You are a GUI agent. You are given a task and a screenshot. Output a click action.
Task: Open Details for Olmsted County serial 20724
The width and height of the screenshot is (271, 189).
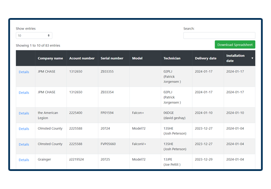(24, 129)
